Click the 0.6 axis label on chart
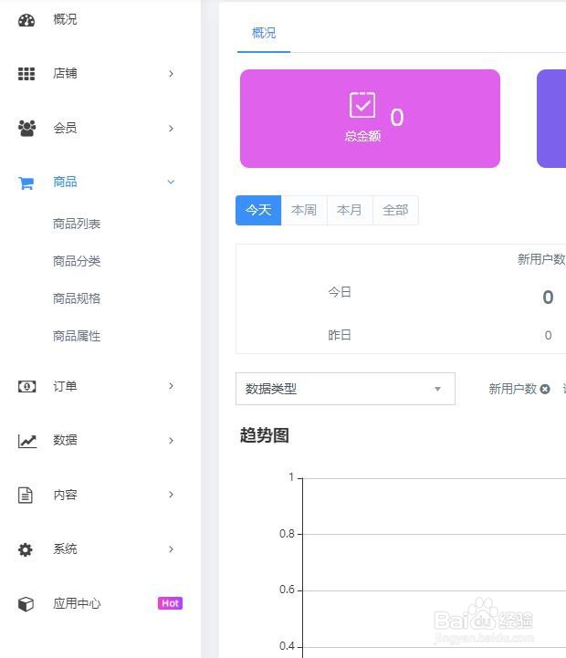Image resolution: width=566 pixels, height=658 pixels. tap(288, 590)
